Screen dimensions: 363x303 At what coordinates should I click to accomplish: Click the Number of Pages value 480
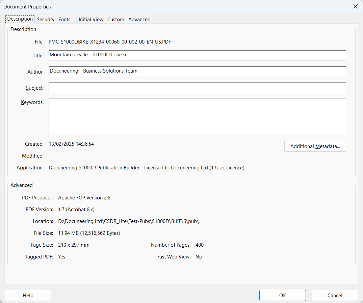(x=200, y=245)
